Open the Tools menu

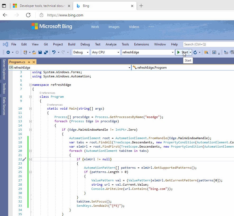tap(125, 44)
